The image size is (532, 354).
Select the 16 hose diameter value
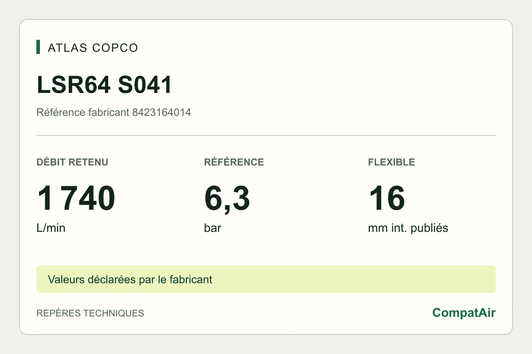pyautogui.click(x=387, y=198)
